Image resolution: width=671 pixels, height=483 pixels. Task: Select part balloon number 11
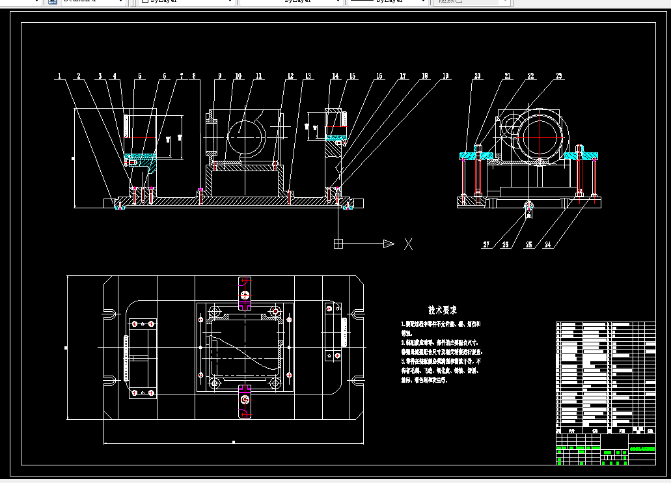pyautogui.click(x=259, y=76)
